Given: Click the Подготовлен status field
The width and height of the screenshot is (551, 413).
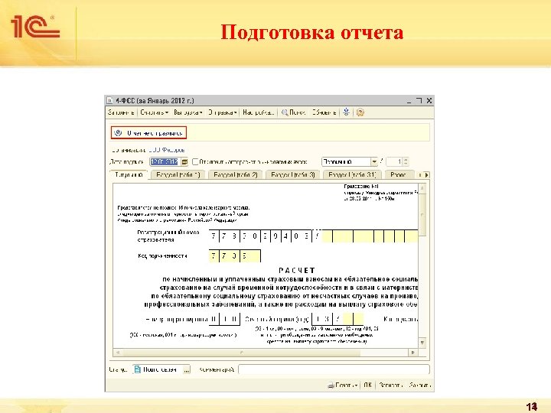Looking at the screenshot, I should pos(158,369).
